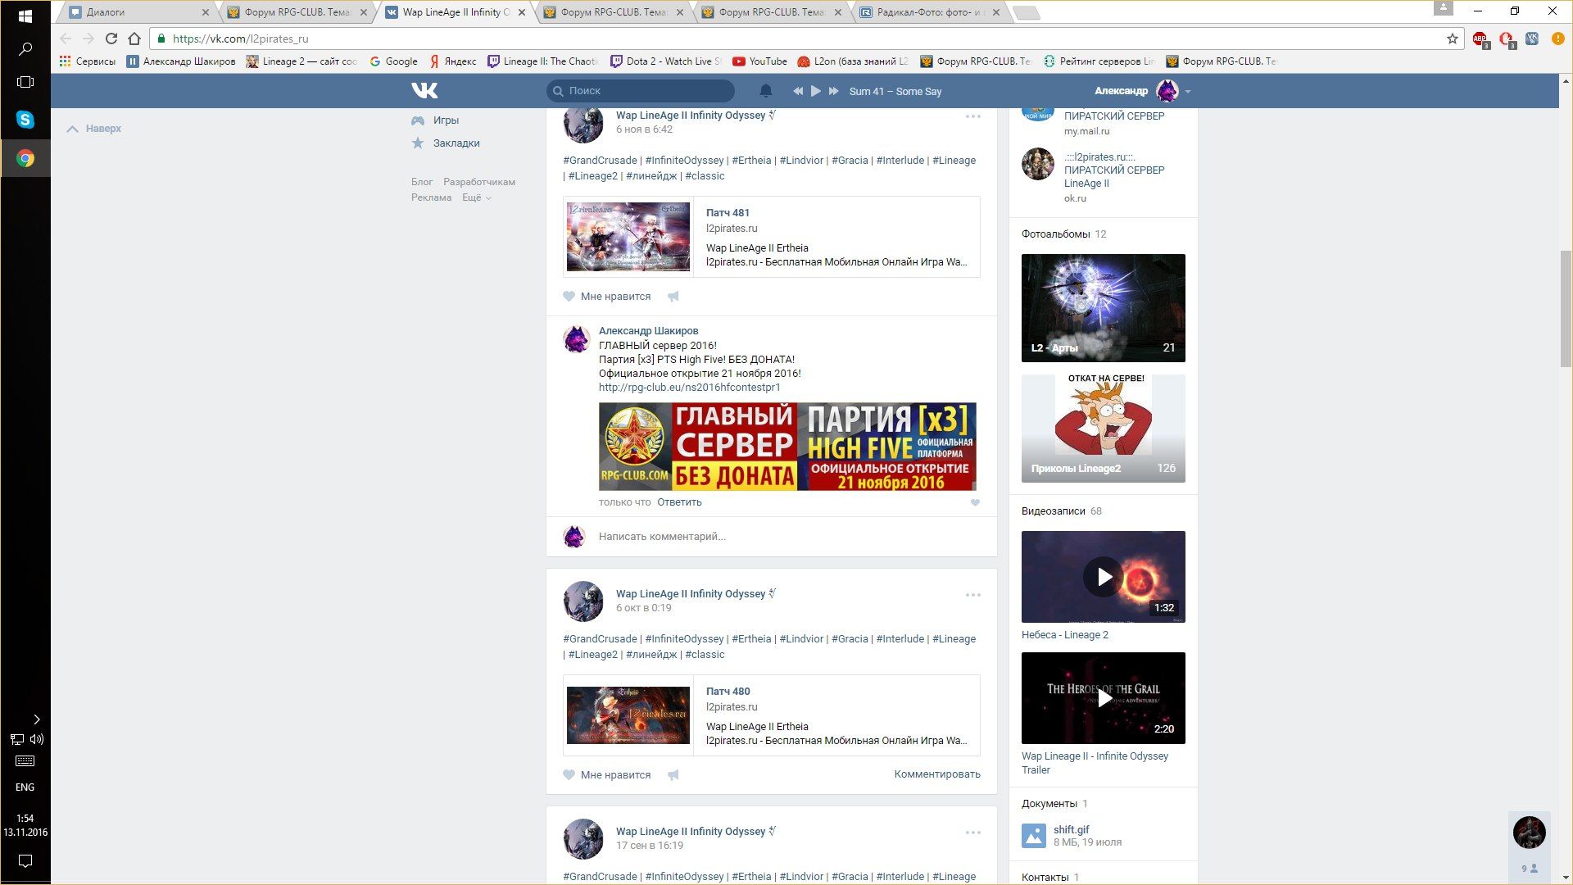Screen dimensions: 1573x885
Task: Click Комментировать on the Патч 480 post
Action: (x=937, y=774)
